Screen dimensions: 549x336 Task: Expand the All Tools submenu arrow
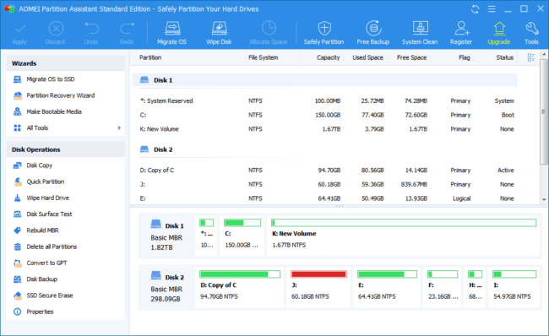pyautogui.click(x=119, y=127)
